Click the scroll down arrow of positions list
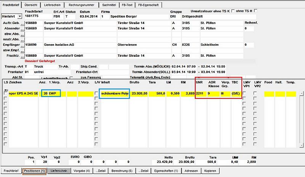305x177 pixels. tap(302, 145)
